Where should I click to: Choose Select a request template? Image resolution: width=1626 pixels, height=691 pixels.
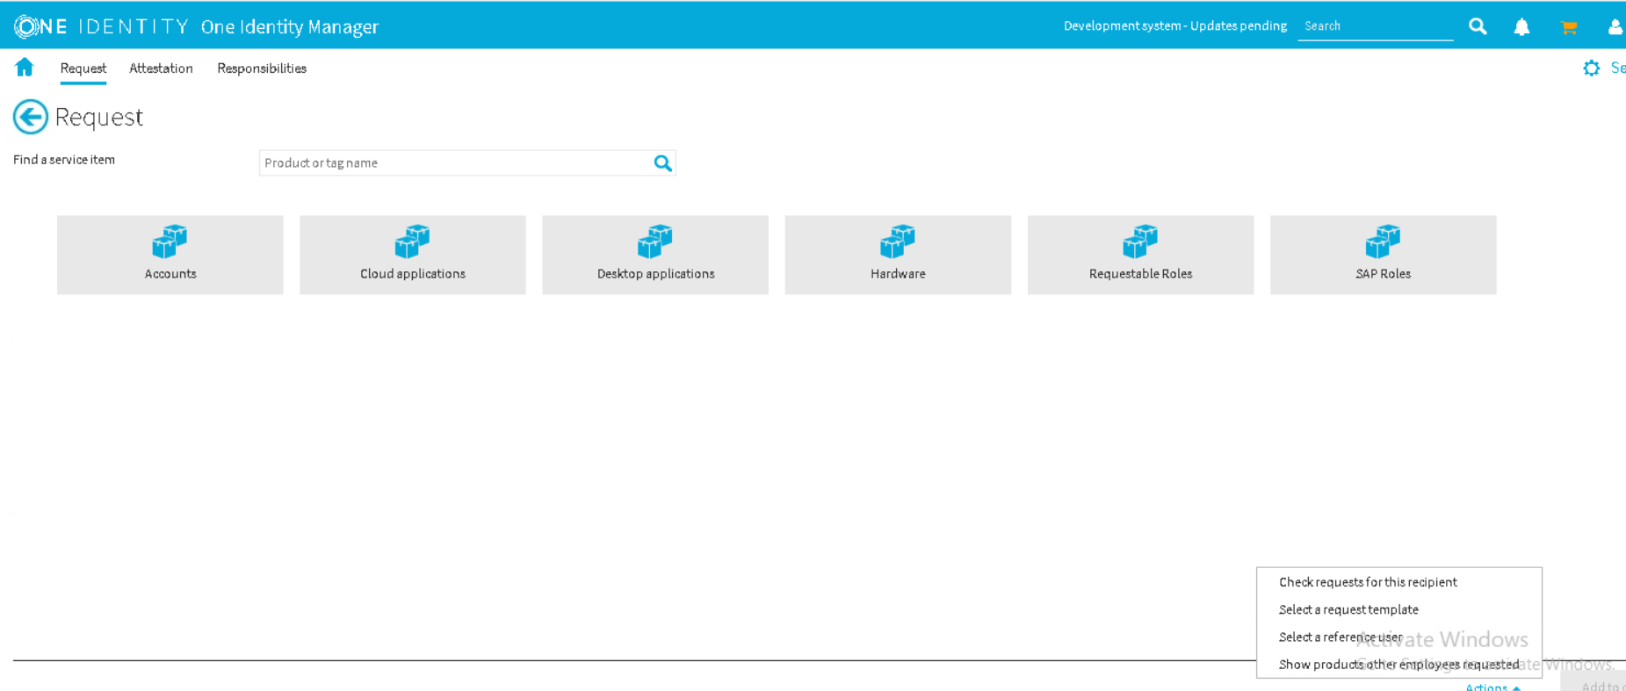tap(1348, 609)
